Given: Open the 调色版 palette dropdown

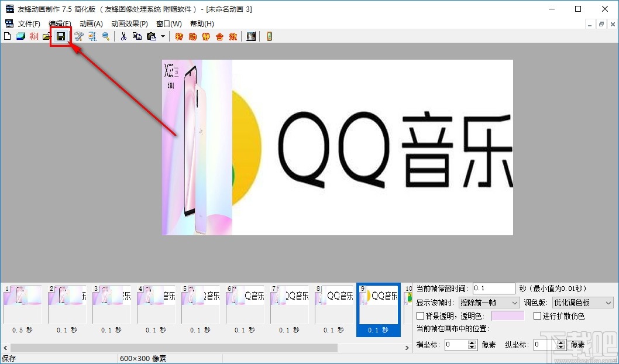Looking at the screenshot, I should tap(583, 303).
